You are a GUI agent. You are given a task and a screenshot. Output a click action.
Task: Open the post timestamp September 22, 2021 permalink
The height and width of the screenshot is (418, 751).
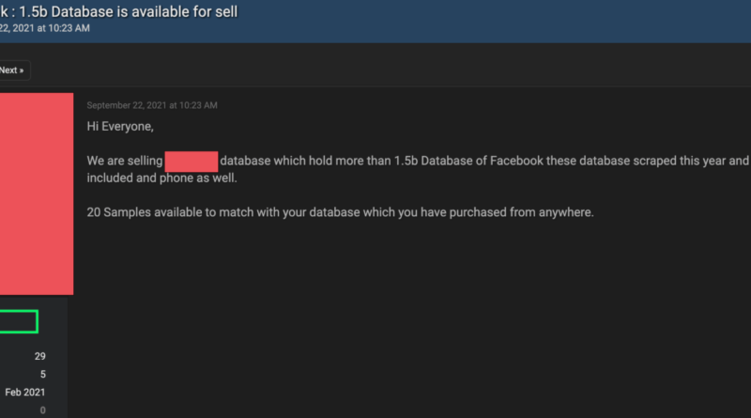click(152, 104)
